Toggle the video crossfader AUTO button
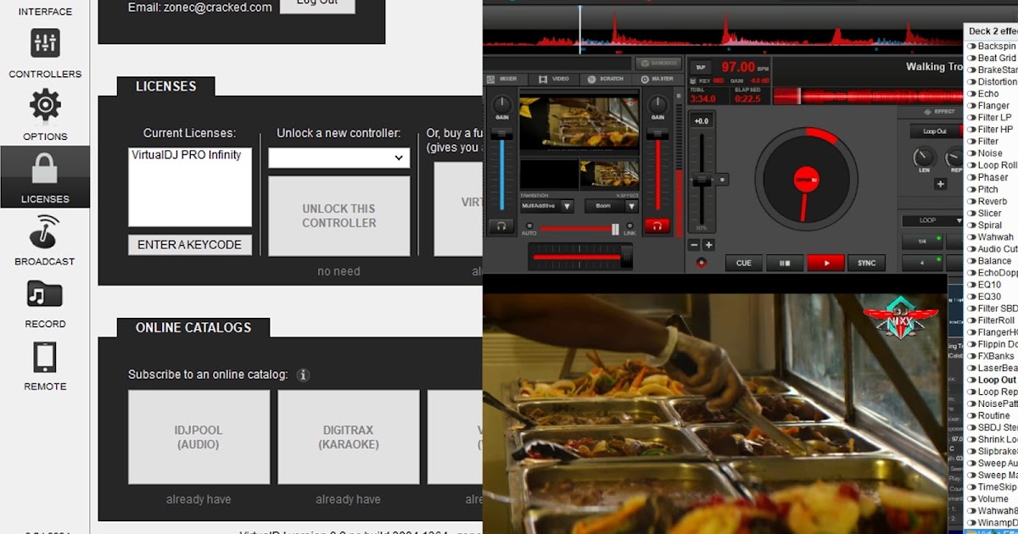 pos(529,227)
